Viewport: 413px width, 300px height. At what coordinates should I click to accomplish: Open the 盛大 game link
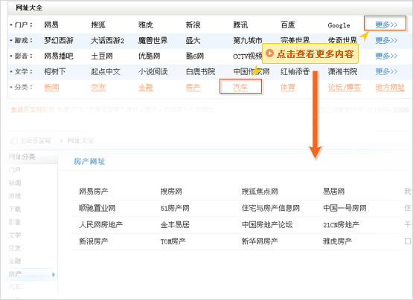click(193, 40)
